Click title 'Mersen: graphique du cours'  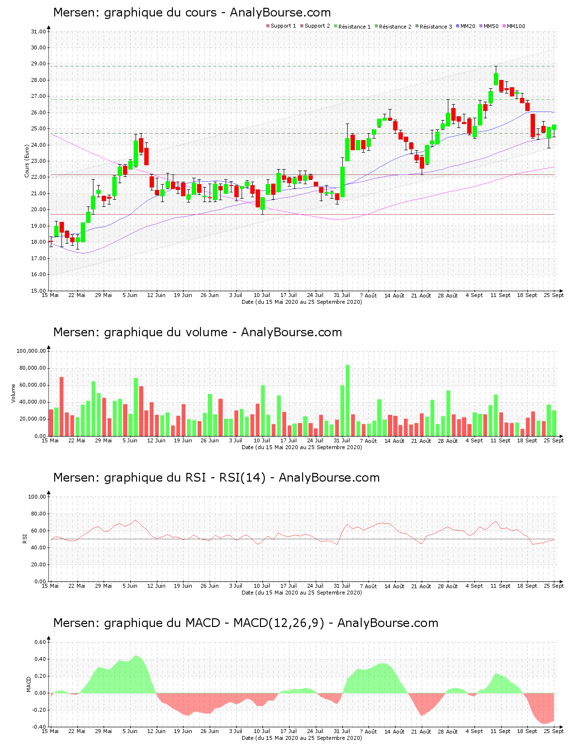[x=135, y=13]
